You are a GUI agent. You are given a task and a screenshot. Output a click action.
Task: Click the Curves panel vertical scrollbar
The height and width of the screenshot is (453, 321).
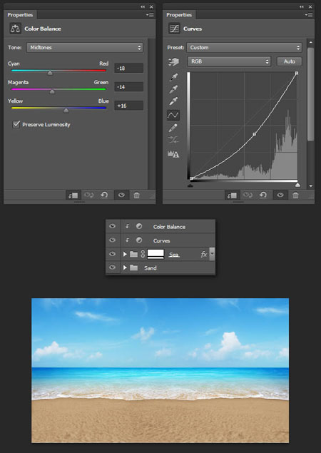click(310, 94)
